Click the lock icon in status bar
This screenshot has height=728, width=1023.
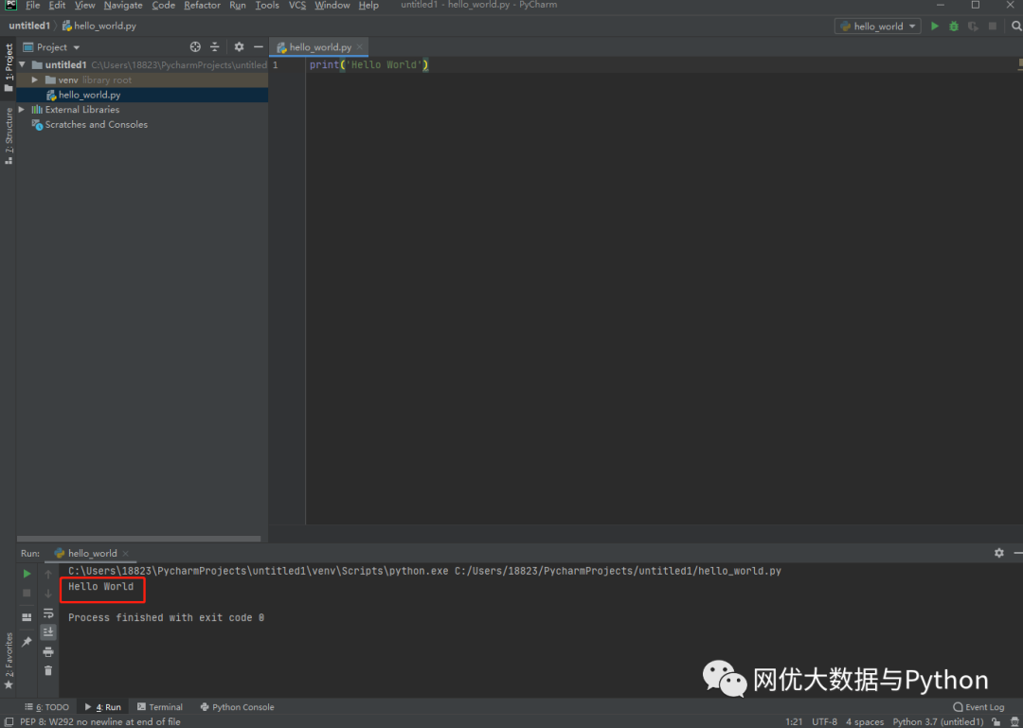[x=995, y=721]
